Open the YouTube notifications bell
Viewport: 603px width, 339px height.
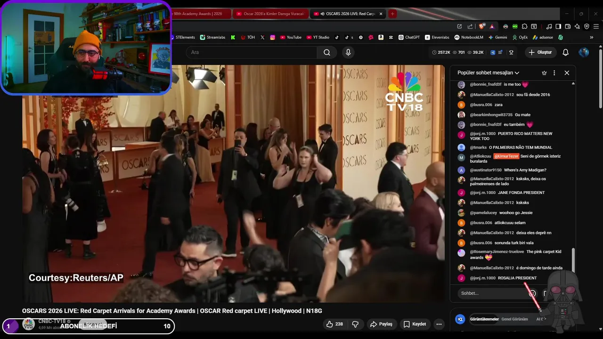tap(565, 52)
